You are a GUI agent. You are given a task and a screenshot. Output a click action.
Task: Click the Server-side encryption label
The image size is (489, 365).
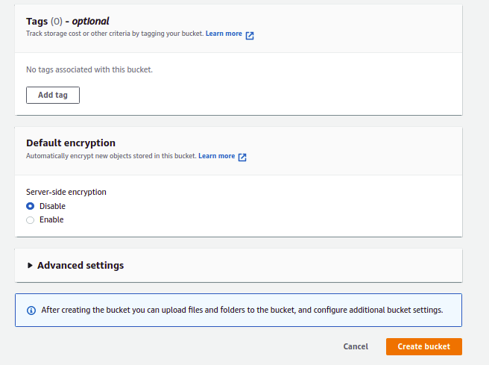(x=66, y=192)
